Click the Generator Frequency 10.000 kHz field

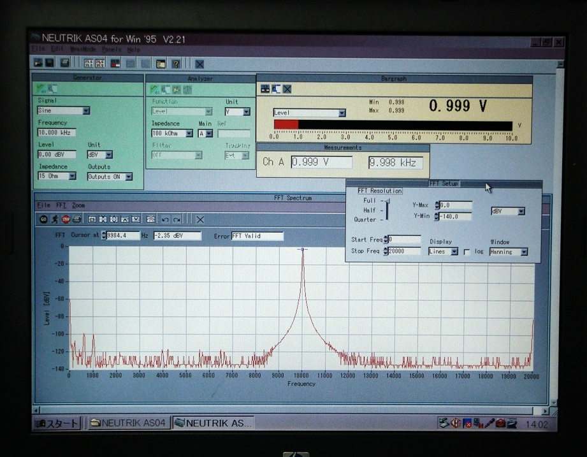57,133
